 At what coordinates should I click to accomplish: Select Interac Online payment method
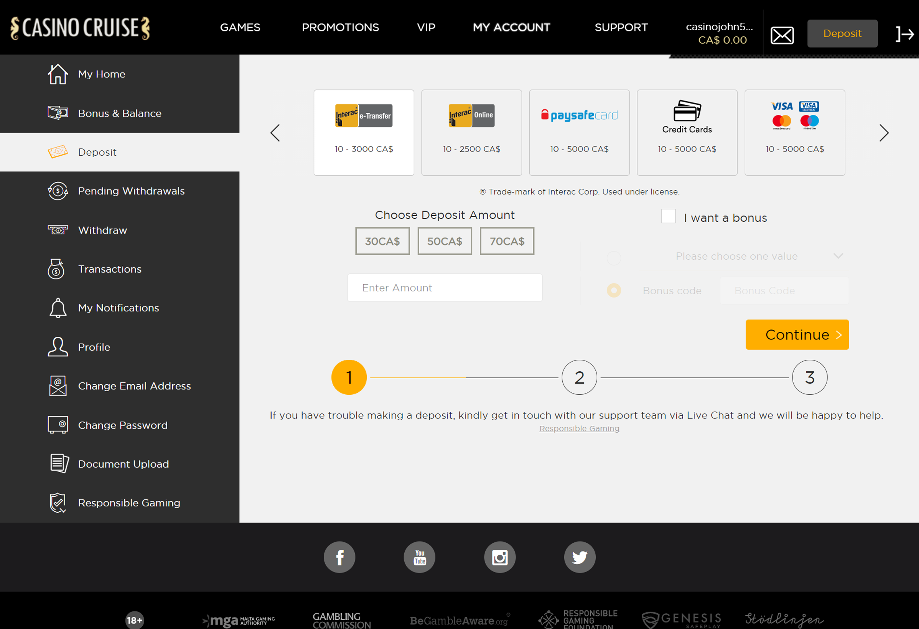pyautogui.click(x=472, y=133)
